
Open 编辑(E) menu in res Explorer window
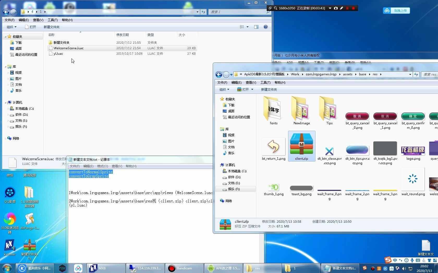click(236, 83)
